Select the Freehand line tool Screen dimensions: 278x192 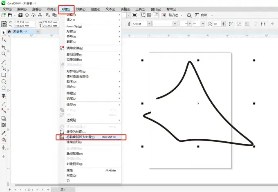coord(4,62)
